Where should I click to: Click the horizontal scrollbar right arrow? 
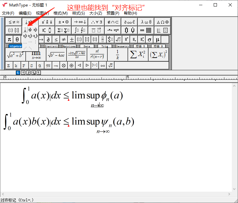pos(229,194)
